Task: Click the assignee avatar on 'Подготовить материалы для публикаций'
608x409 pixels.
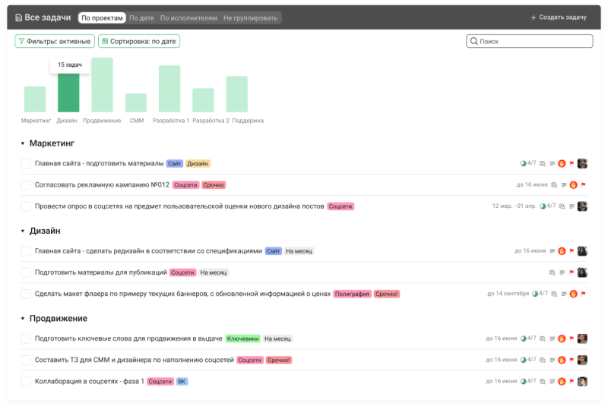Action: coord(582,272)
